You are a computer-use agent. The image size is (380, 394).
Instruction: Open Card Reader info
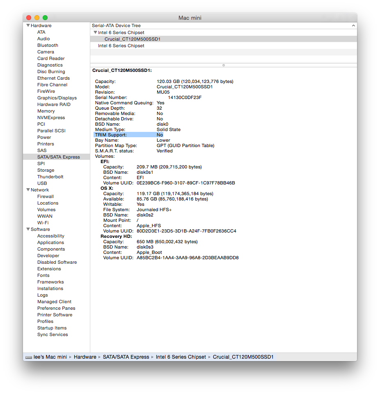(51, 58)
